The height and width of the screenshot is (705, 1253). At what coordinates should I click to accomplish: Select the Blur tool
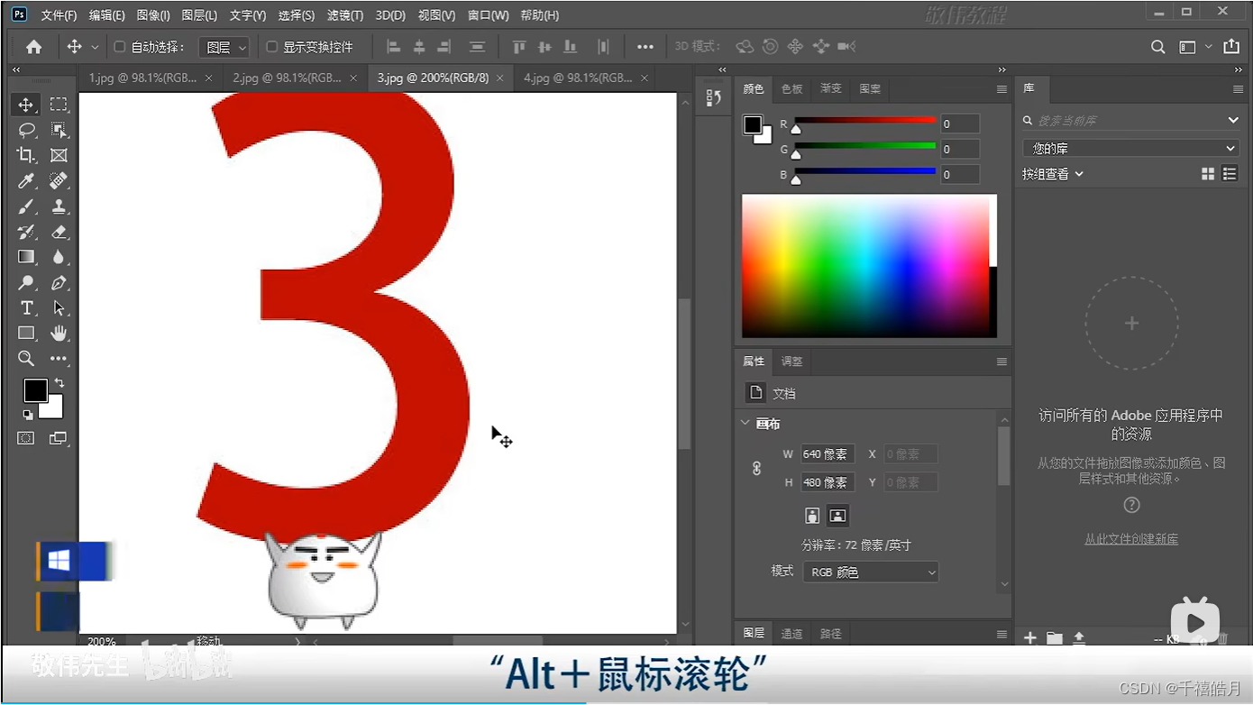(59, 257)
